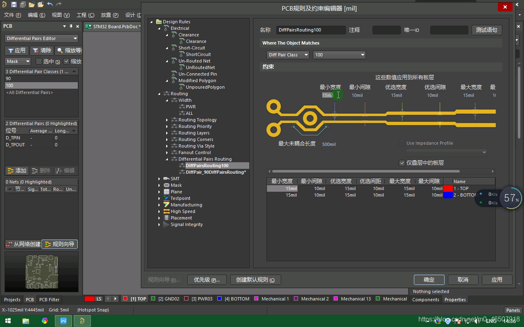Click the 测试语句 test query button
524x327 pixels.
pos(487,30)
